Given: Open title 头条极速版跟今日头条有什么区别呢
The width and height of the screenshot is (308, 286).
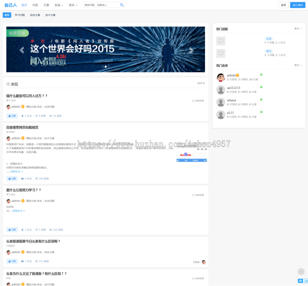Looking at the screenshot, I should pos(33,241).
